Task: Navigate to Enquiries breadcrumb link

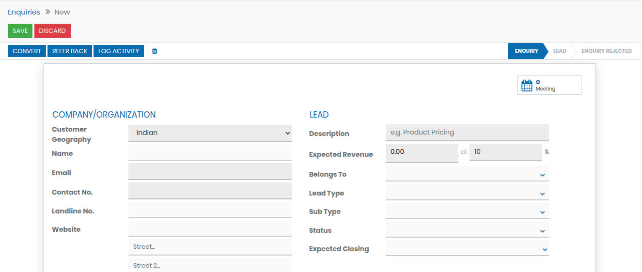Action: pos(24,12)
